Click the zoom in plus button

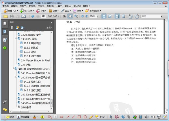coord(86,16)
